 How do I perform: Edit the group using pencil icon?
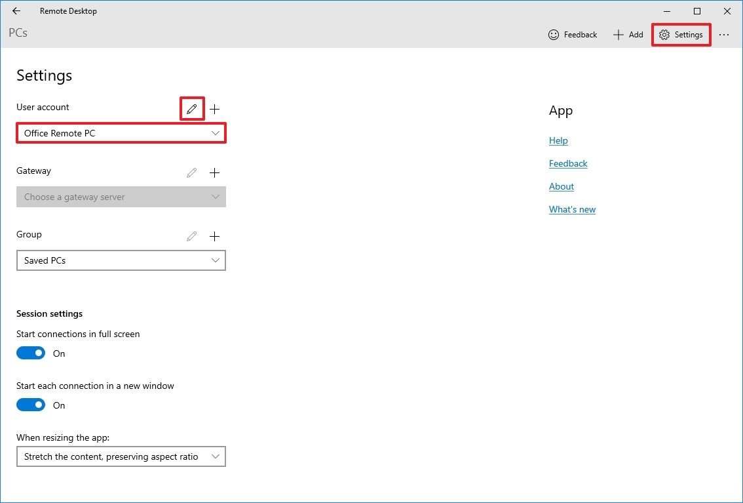click(191, 236)
